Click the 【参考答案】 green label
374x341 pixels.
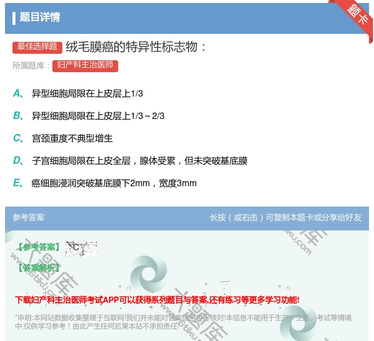pyautogui.click(x=39, y=247)
